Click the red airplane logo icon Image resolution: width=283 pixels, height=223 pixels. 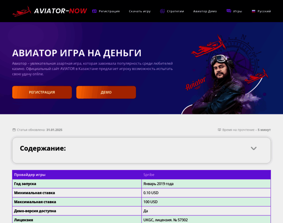[x=22, y=11]
